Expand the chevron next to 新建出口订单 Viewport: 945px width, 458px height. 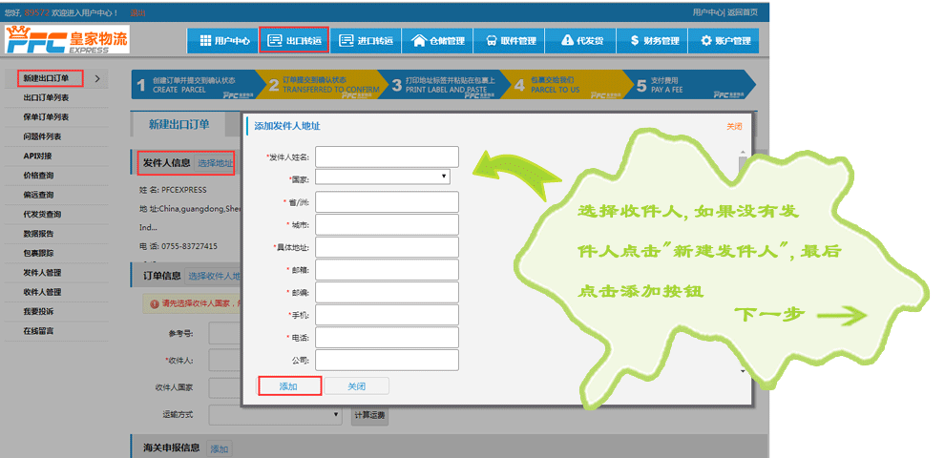(x=97, y=78)
